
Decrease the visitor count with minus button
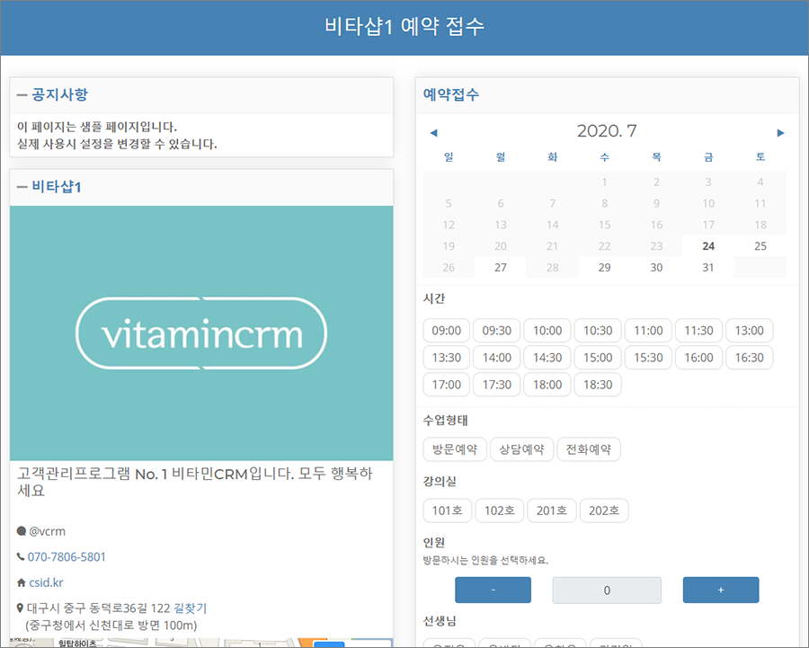pyautogui.click(x=493, y=590)
